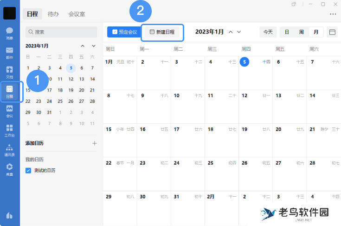This screenshot has width=341, height=226.
Task: Select the Calendar (日程) sidebar icon
Action: click(x=10, y=92)
